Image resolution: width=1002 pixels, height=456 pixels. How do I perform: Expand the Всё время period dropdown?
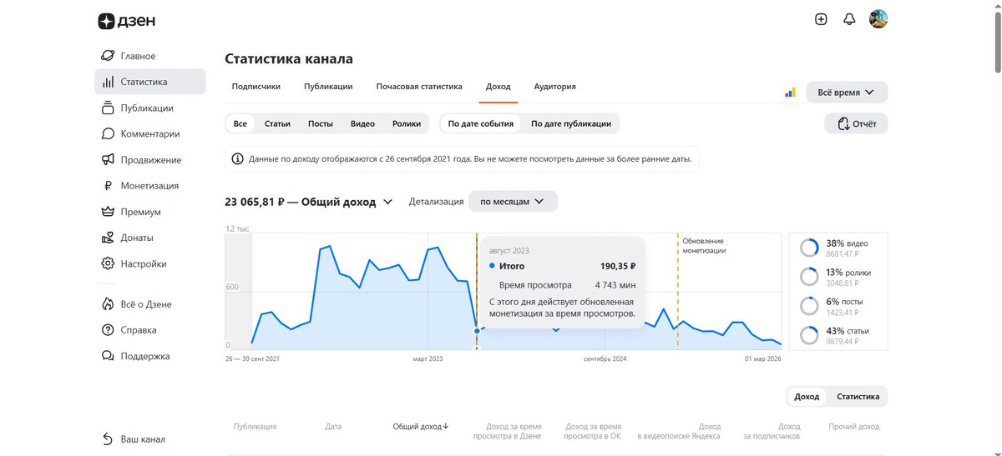point(846,93)
